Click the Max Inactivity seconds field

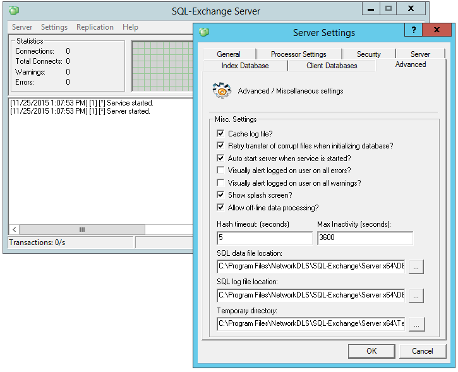[x=365, y=238]
